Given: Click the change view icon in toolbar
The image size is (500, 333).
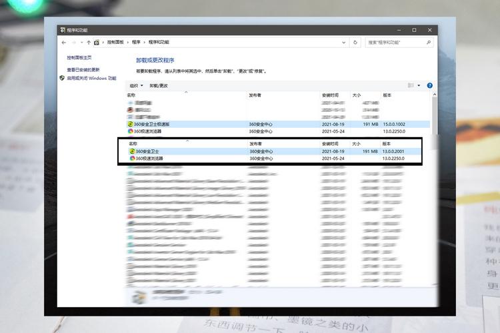Looking at the screenshot, I should (411, 85).
